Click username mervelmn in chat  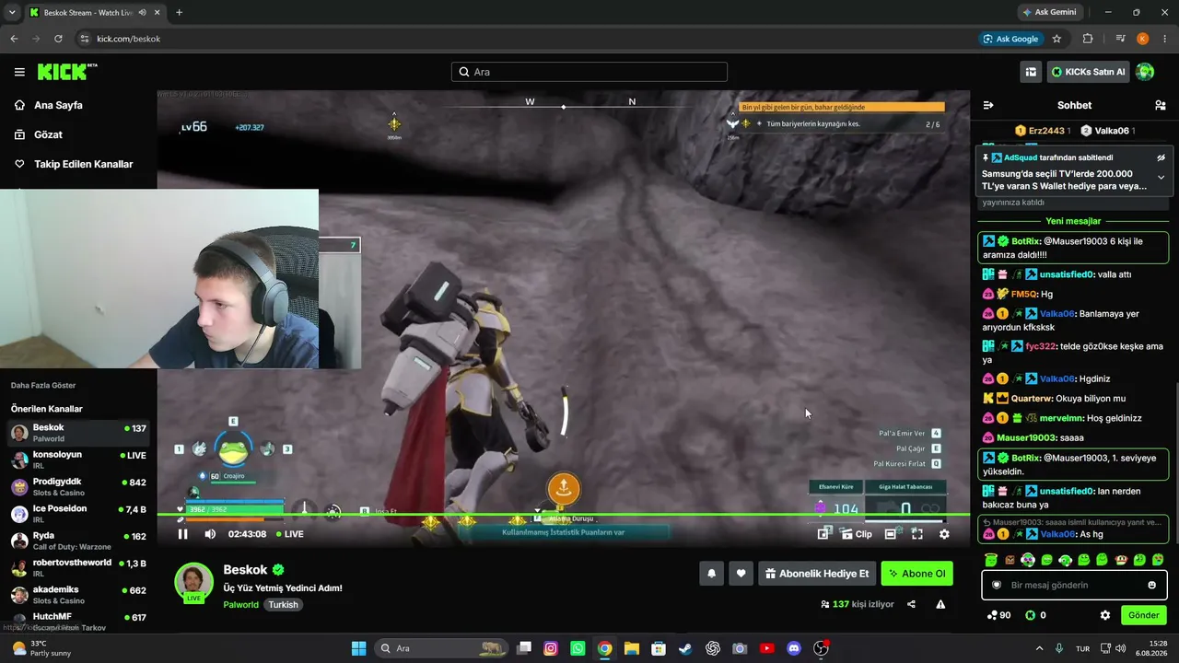1062,418
